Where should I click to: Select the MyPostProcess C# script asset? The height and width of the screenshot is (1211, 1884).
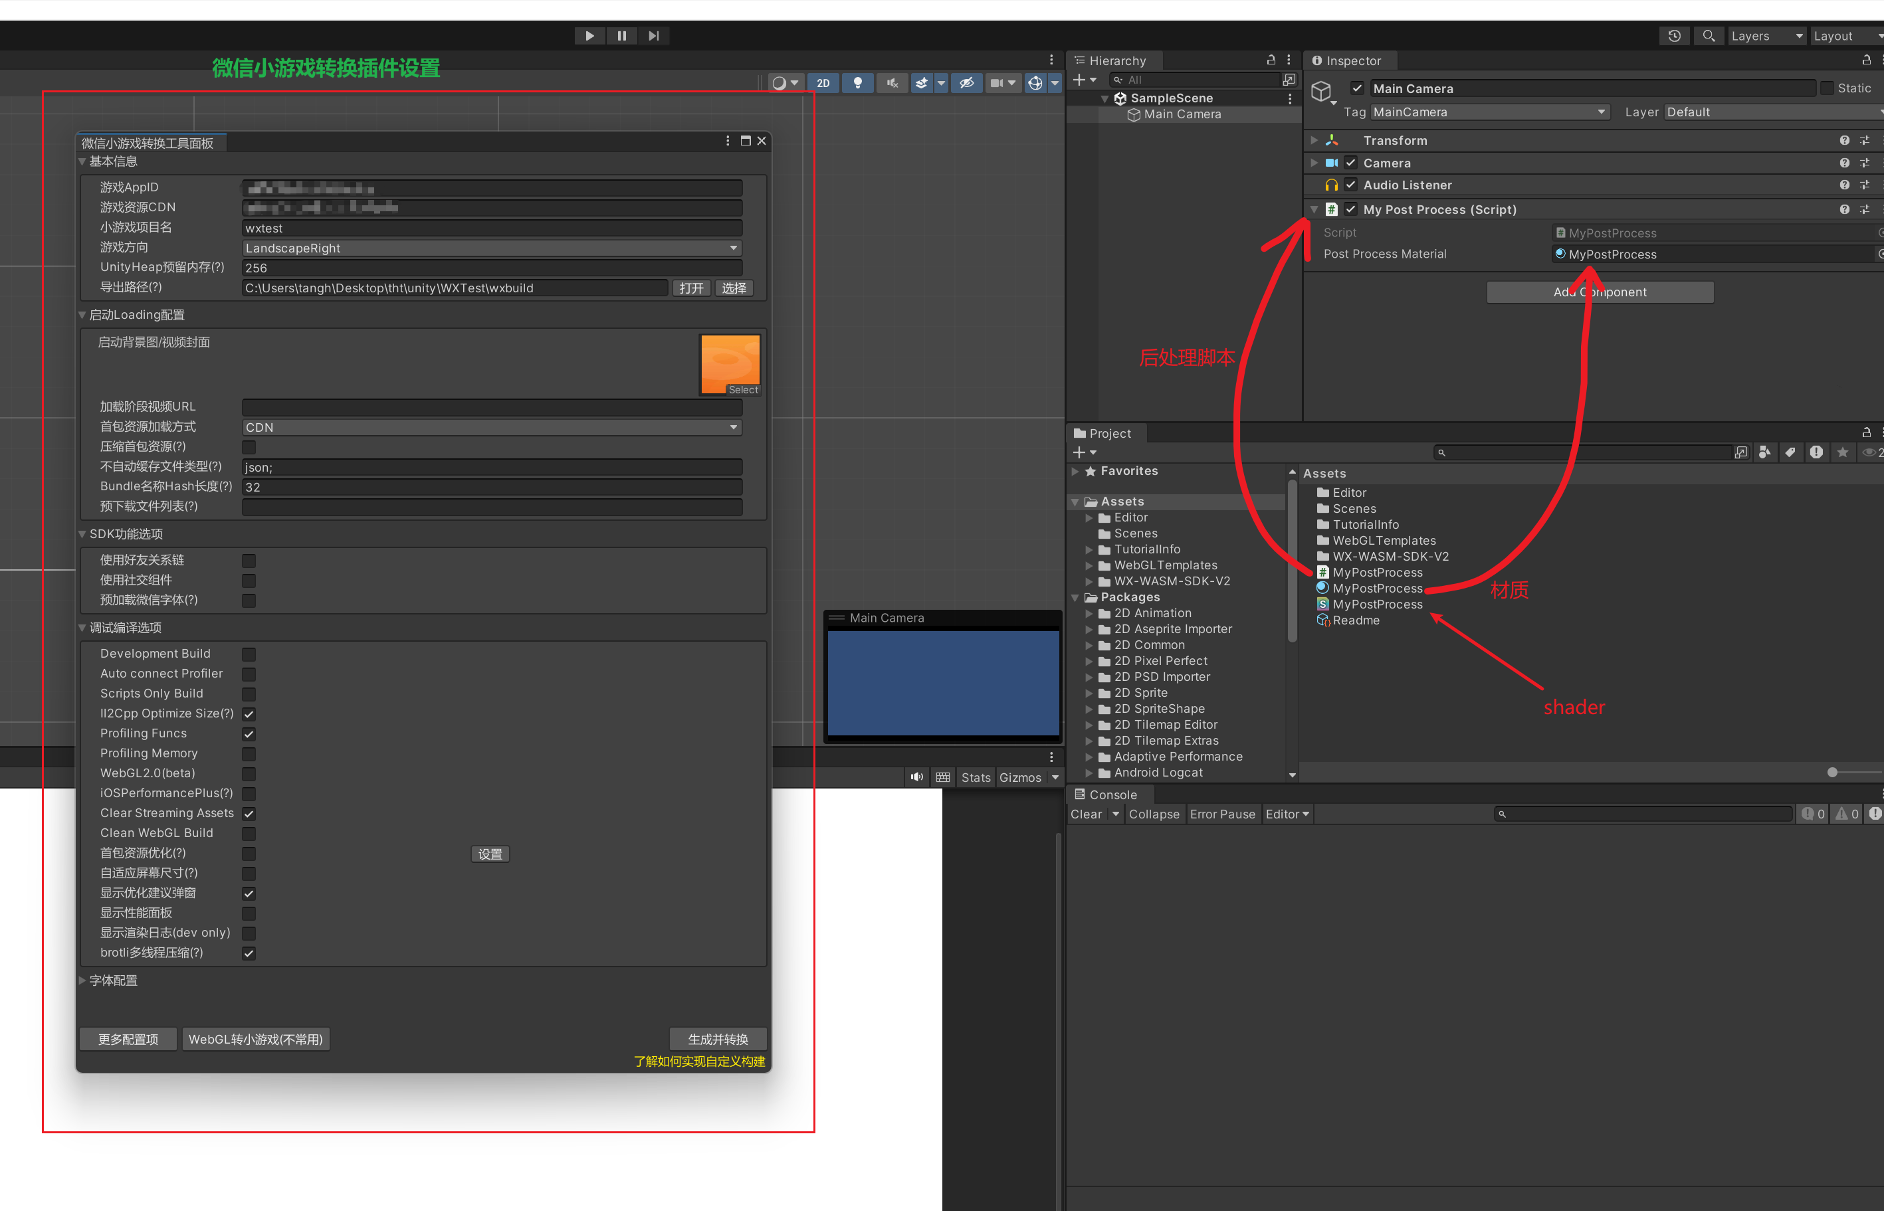(1377, 573)
